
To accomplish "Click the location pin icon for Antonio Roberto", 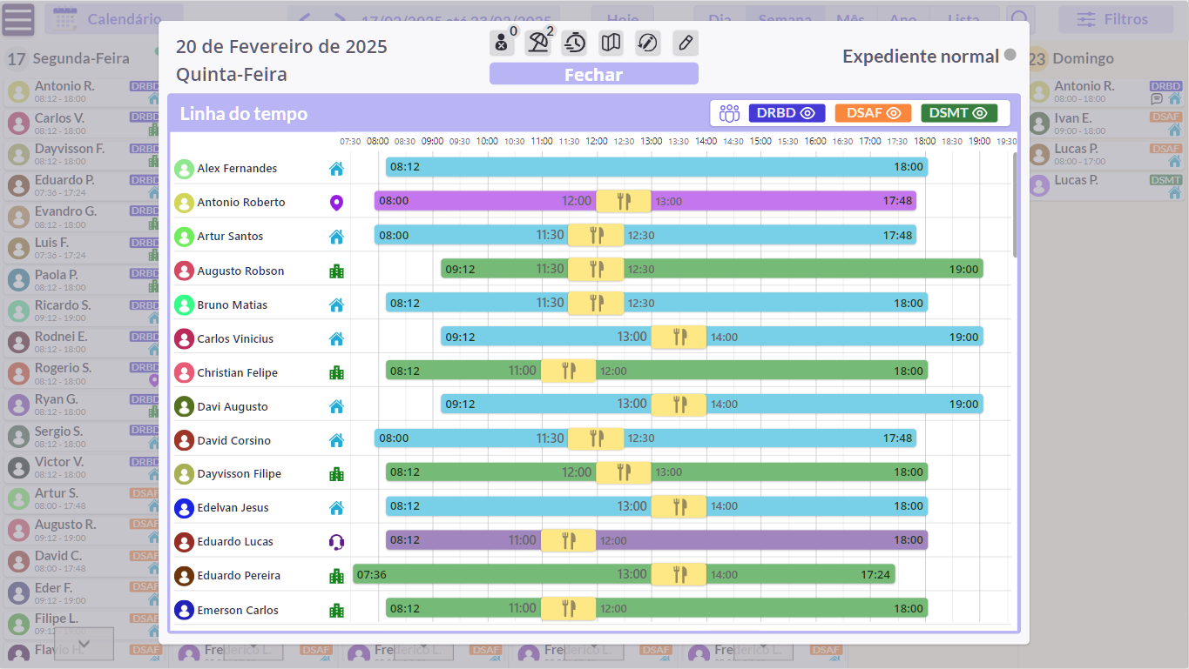I will pos(336,203).
